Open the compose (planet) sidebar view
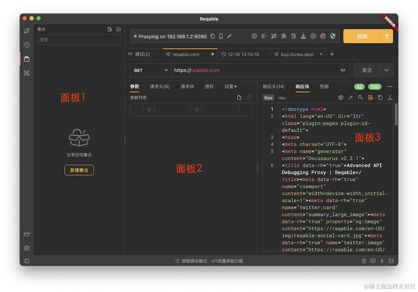This screenshot has width=418, height=292. 27,31
